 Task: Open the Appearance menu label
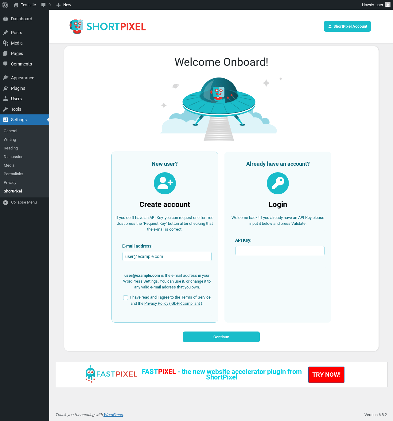point(23,78)
